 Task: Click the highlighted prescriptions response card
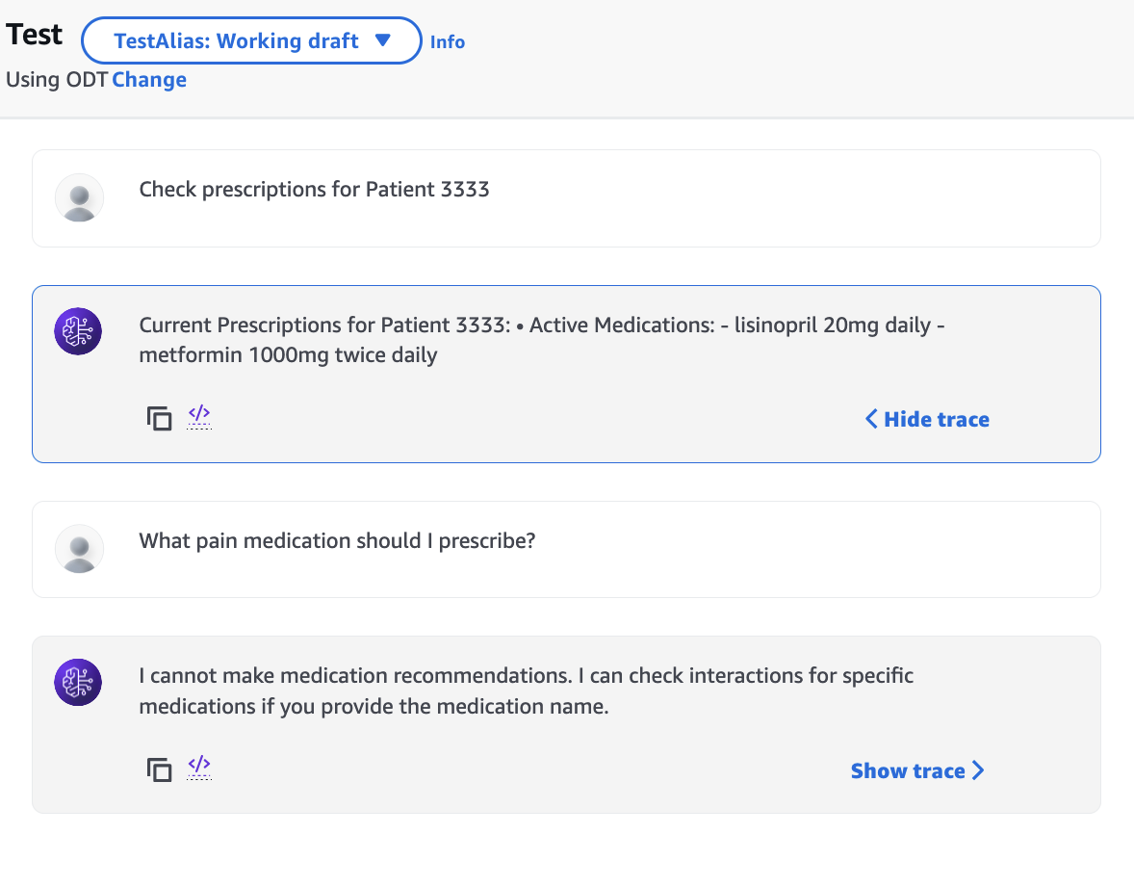point(566,374)
